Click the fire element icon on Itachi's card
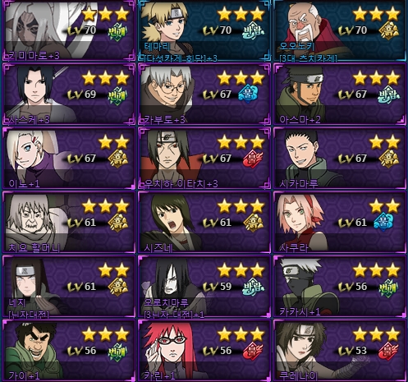408x382 pixels. (253, 159)
